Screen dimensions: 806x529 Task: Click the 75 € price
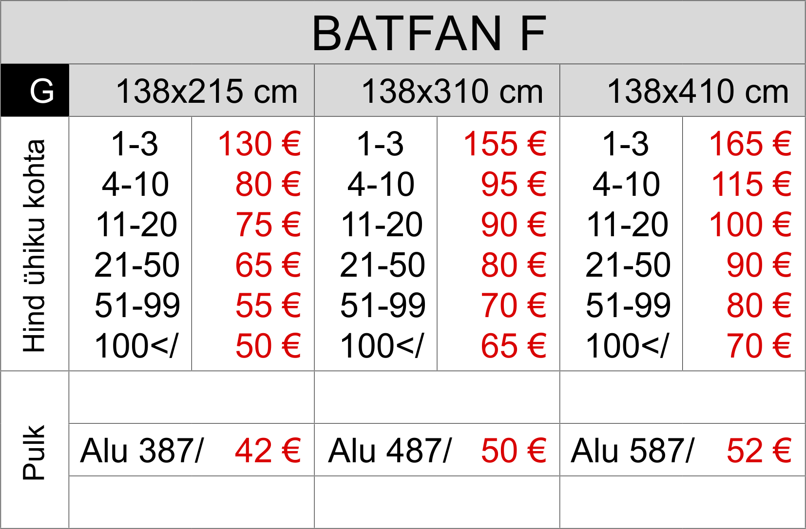pos(268,225)
